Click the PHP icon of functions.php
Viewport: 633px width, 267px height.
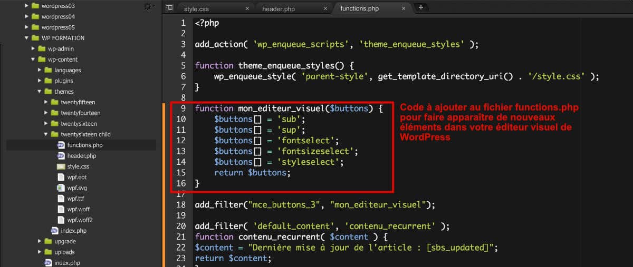(61, 145)
